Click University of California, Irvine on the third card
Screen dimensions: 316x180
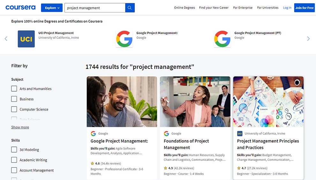click(265, 133)
